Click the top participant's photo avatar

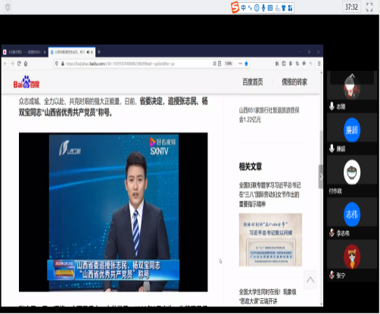(x=352, y=87)
